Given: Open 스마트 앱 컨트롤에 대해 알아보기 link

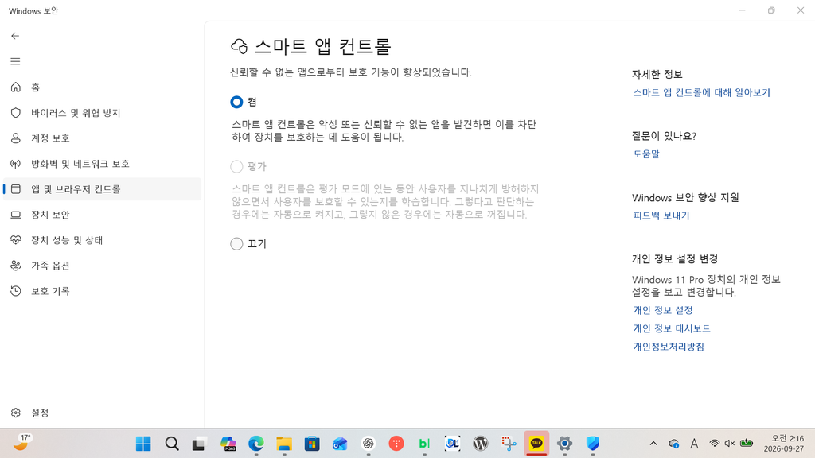Looking at the screenshot, I should 701,92.
